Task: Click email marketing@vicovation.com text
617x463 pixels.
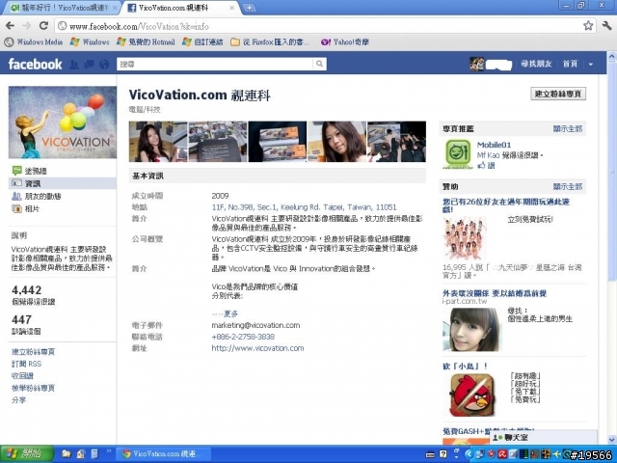Action: (x=255, y=325)
